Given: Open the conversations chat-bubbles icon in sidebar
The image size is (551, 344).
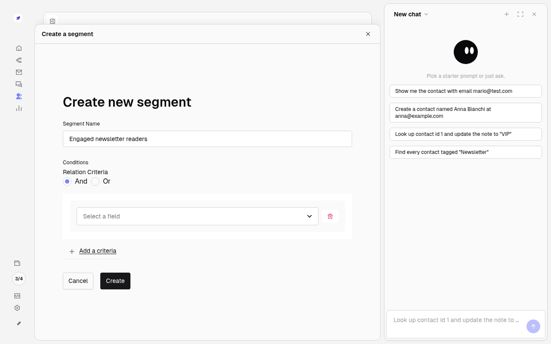Looking at the screenshot, I should pyautogui.click(x=19, y=84).
